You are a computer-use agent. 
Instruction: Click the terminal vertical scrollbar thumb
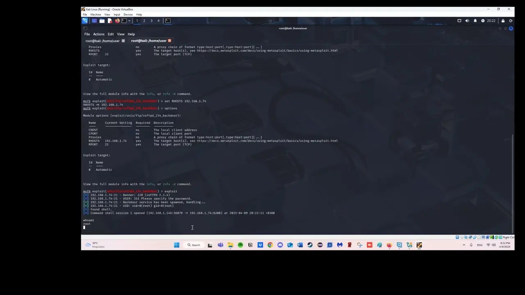coord(513,183)
